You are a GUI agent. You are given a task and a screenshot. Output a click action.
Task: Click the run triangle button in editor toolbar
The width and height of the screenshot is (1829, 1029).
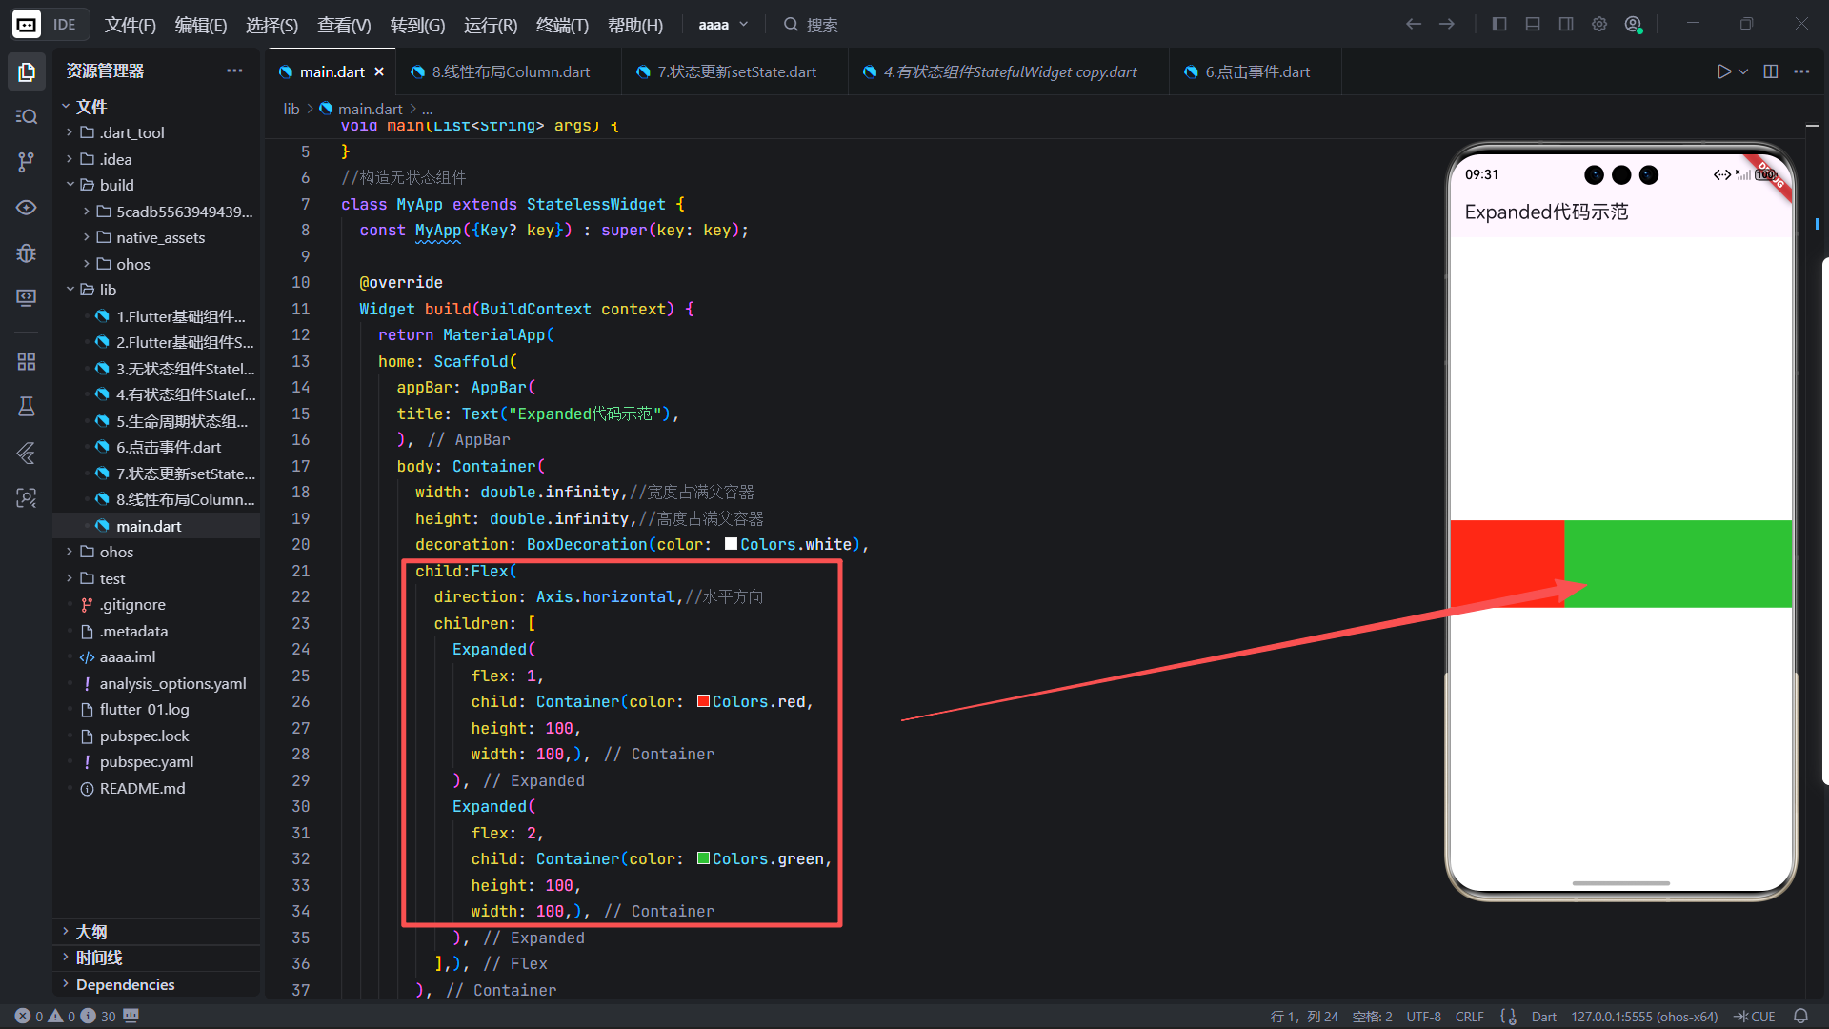[x=1723, y=71]
